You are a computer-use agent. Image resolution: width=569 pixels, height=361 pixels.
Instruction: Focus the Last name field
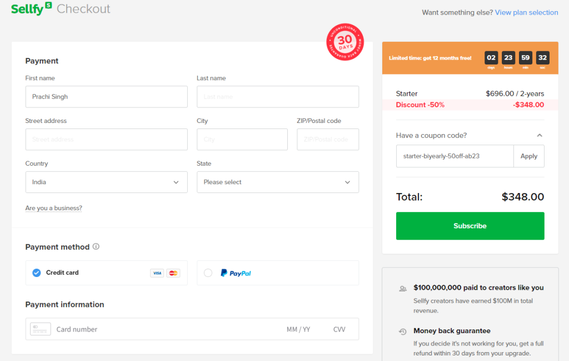coord(278,97)
